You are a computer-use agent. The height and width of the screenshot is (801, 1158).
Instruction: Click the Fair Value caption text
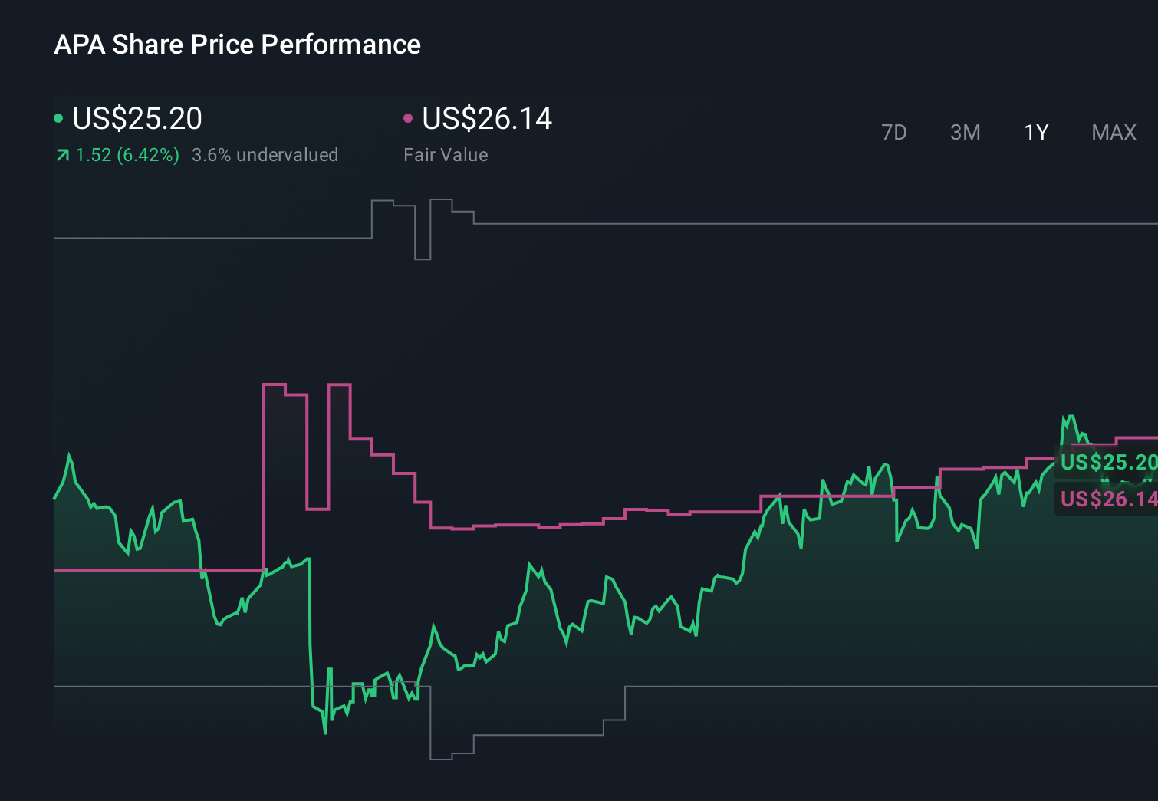click(446, 154)
